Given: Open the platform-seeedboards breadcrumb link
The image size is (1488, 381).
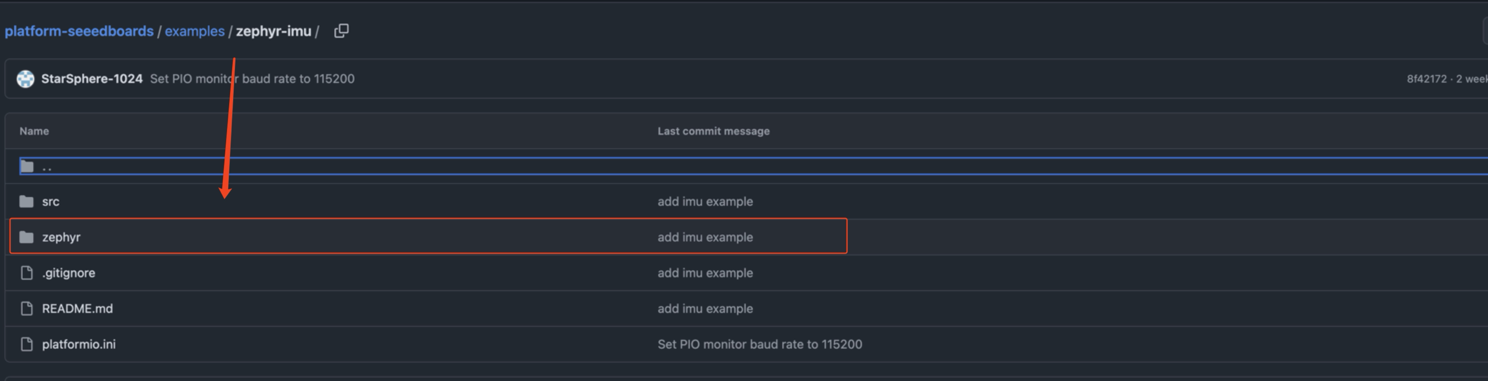Looking at the screenshot, I should (x=79, y=31).
